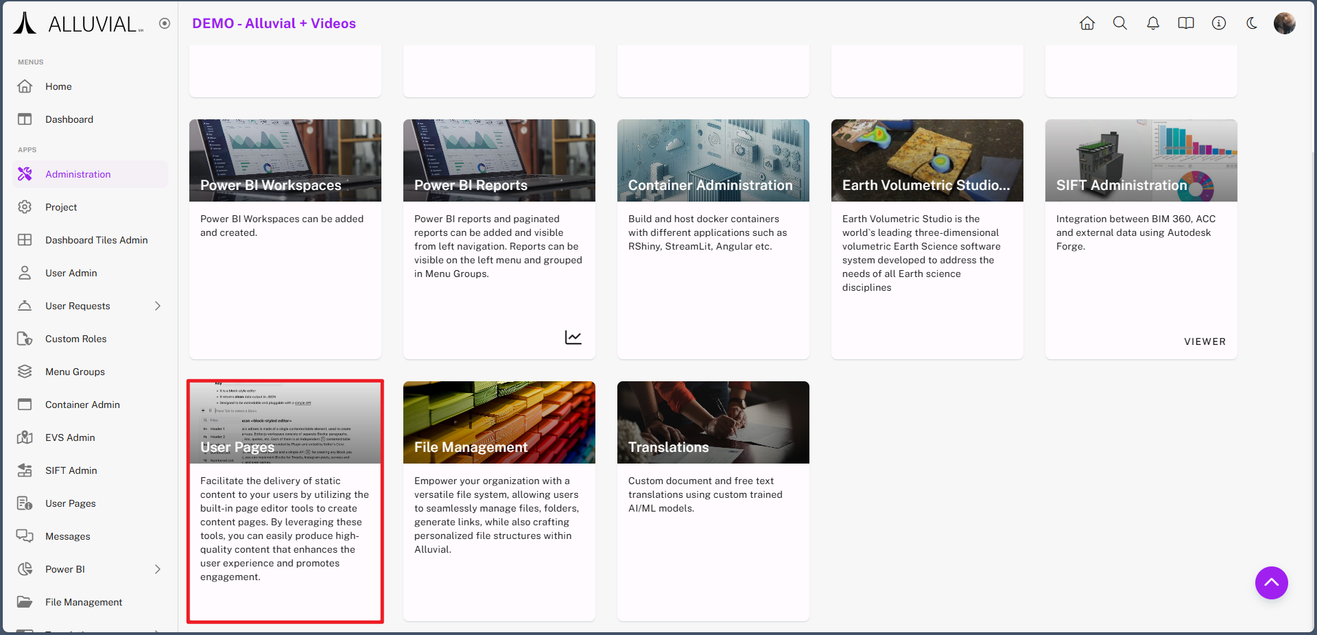Toggle dark mode with the moon icon

[1251, 23]
